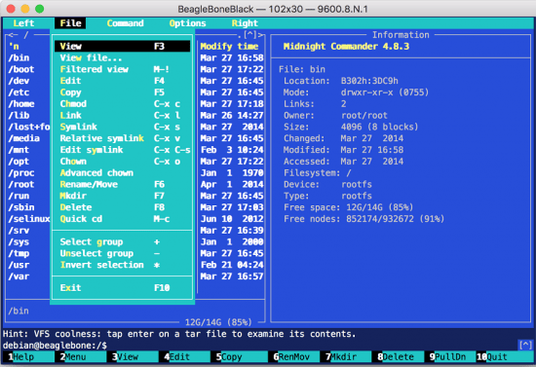Choose Select group entry
Screen dimensions: 536x367
(x=122, y=242)
